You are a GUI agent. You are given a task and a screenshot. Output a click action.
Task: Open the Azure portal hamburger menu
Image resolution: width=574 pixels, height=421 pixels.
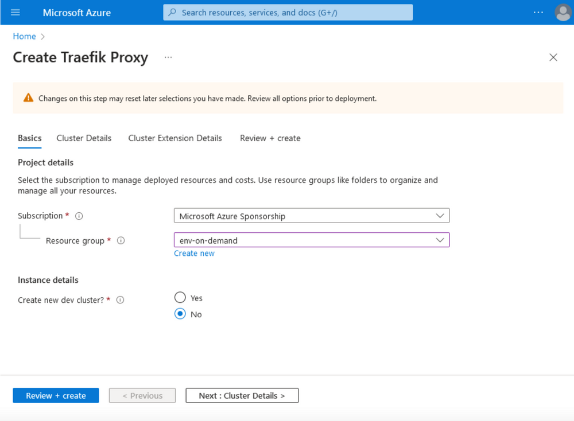point(15,13)
